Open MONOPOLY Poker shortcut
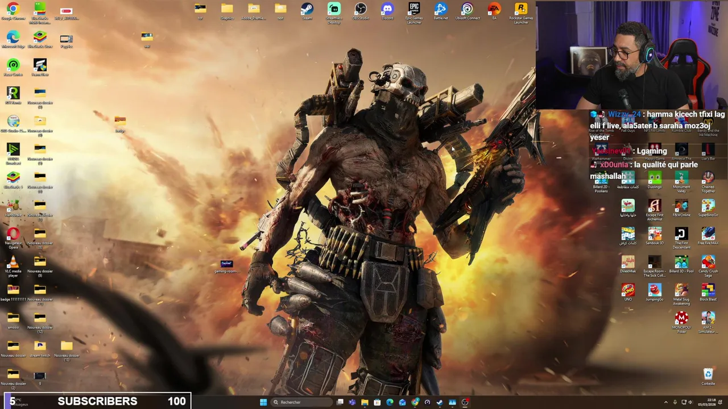 pos(681,322)
